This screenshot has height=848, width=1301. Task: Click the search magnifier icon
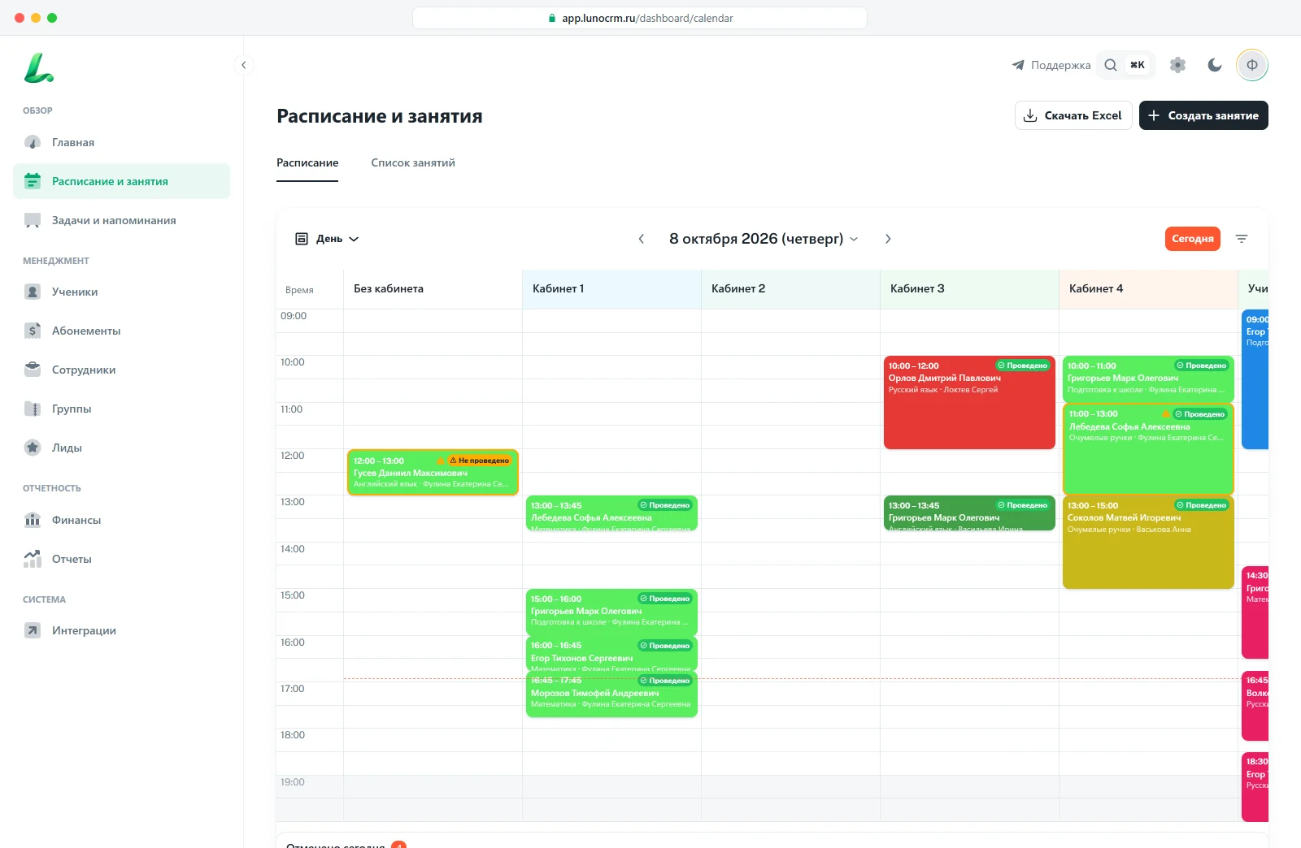pos(1111,65)
